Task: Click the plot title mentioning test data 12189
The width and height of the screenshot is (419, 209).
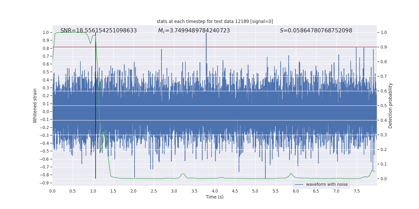Action: (x=214, y=21)
